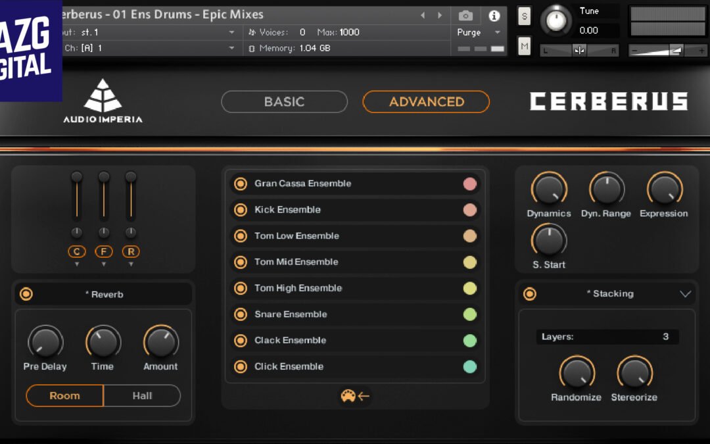Click Click Ensemble color swatch
This screenshot has width=710, height=444.
(470, 366)
